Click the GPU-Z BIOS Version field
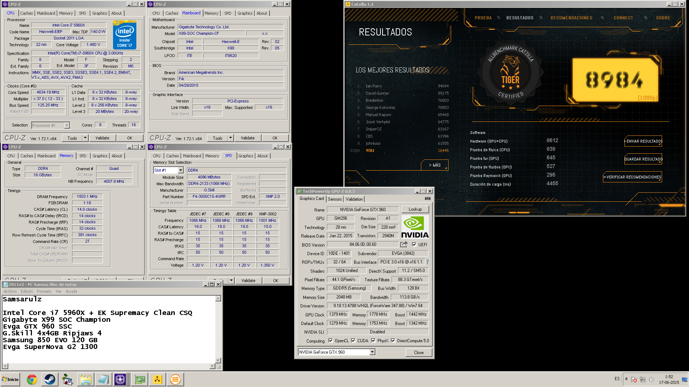The width and height of the screenshot is (689, 387). 363,244
